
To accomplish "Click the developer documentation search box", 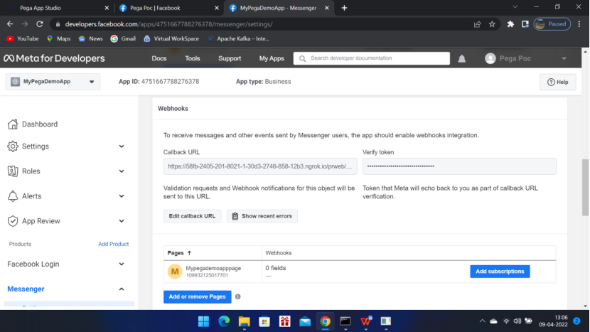I will 371,58.
